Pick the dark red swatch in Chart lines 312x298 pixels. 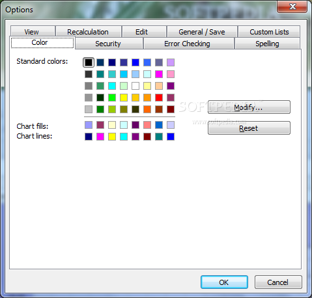click(147, 137)
